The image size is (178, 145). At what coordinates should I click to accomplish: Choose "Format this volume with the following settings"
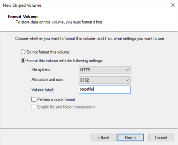coord(23,61)
